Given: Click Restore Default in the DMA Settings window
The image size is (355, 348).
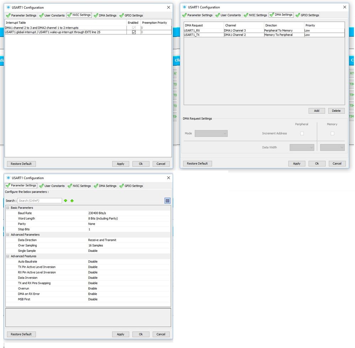Looking at the screenshot, I should [198, 164].
